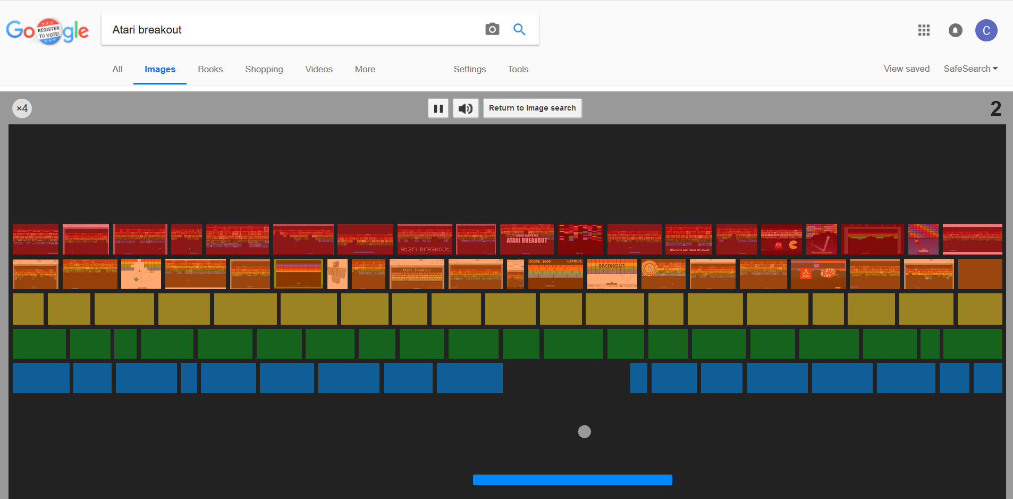
Task: Click the View saved link
Action: pyautogui.click(x=907, y=69)
